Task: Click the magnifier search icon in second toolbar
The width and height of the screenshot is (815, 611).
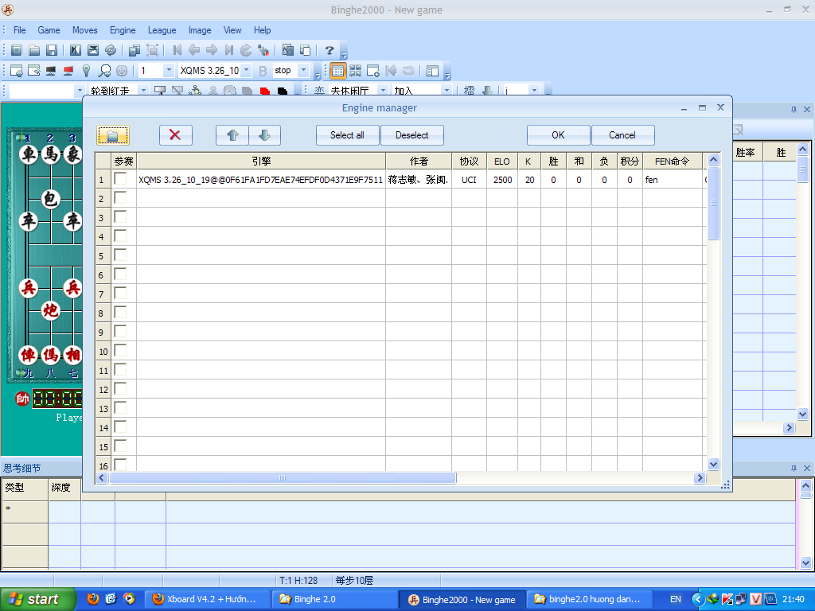Action: point(104,71)
